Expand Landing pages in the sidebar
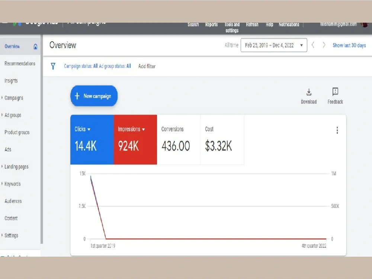Screen dimensions: 372x279 pyautogui.click(x=2, y=167)
